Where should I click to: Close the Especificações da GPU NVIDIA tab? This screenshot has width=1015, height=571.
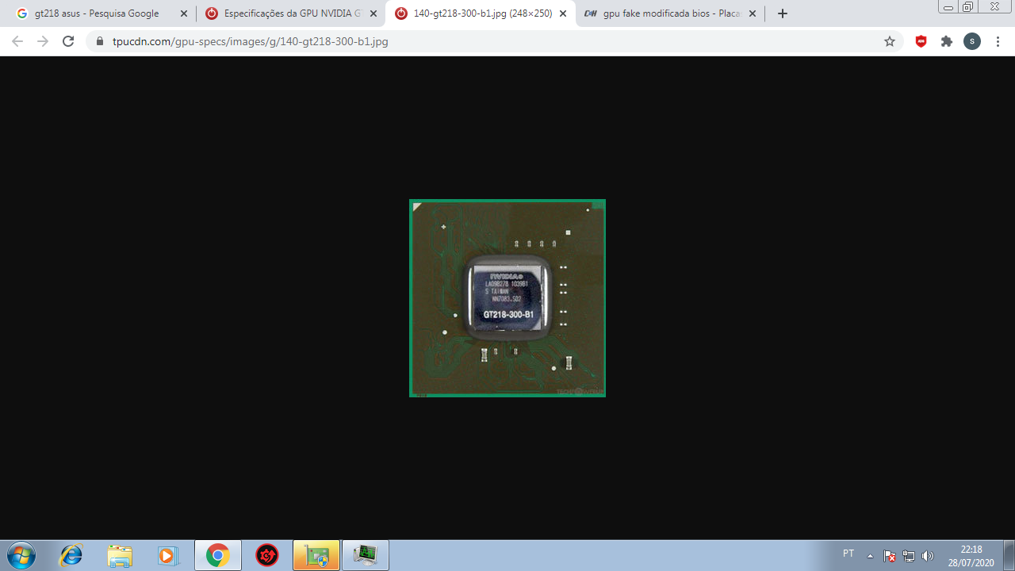[373, 13]
